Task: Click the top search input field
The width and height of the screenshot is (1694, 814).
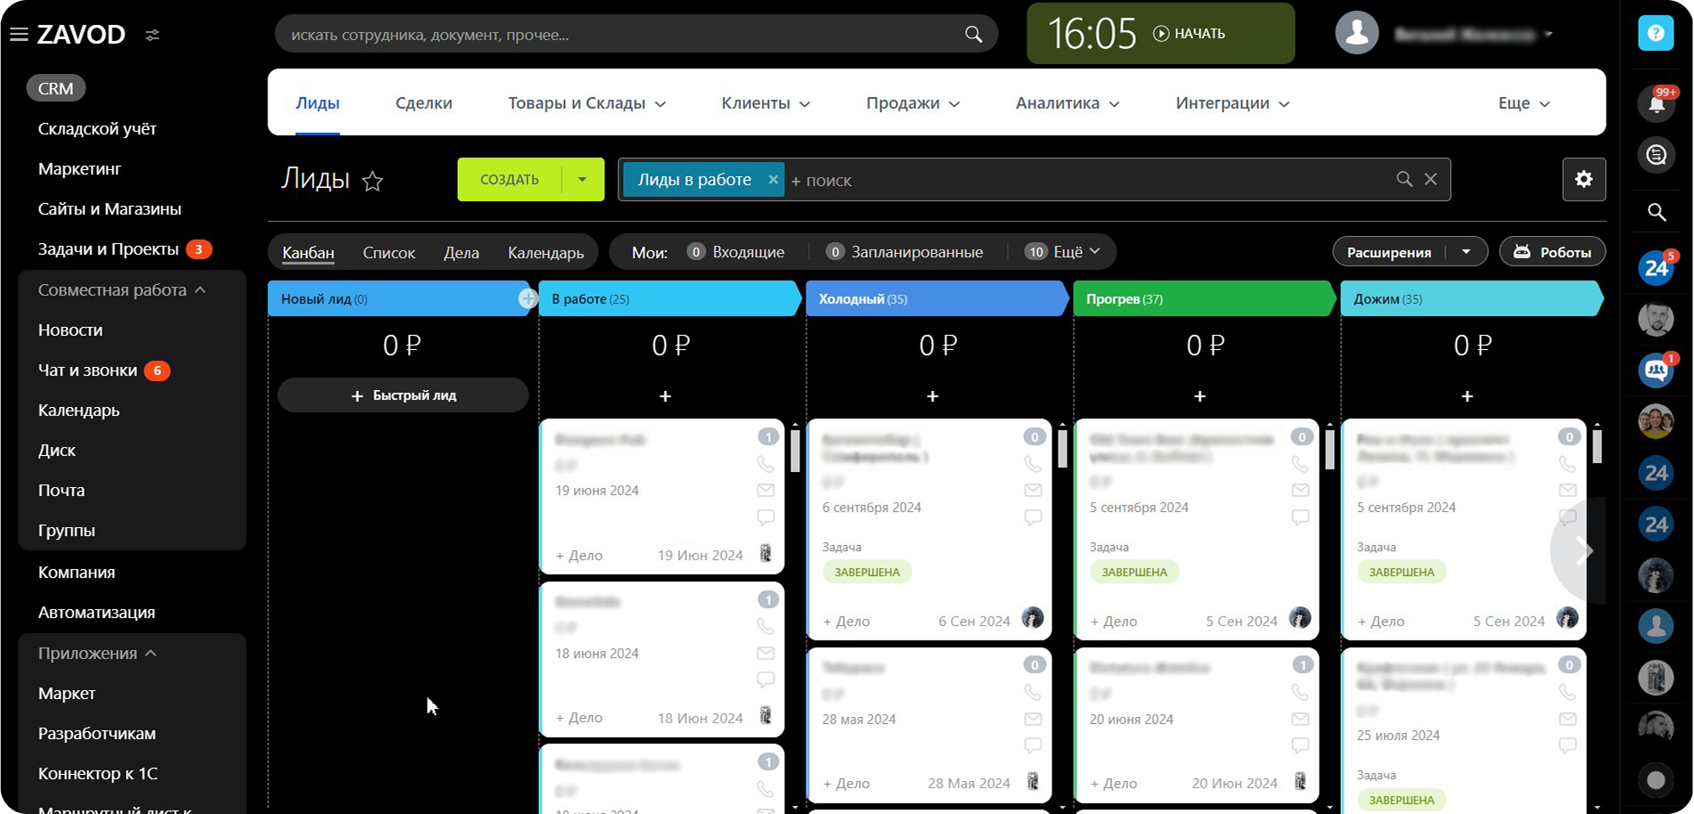Action: (624, 35)
